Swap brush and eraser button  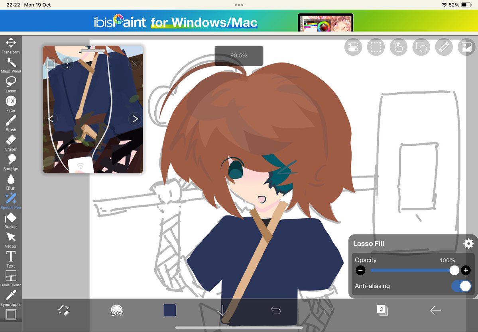63,311
